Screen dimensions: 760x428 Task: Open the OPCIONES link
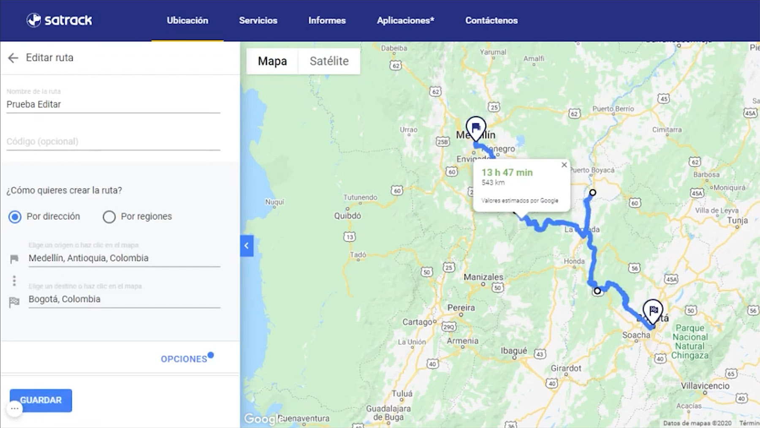coord(184,359)
